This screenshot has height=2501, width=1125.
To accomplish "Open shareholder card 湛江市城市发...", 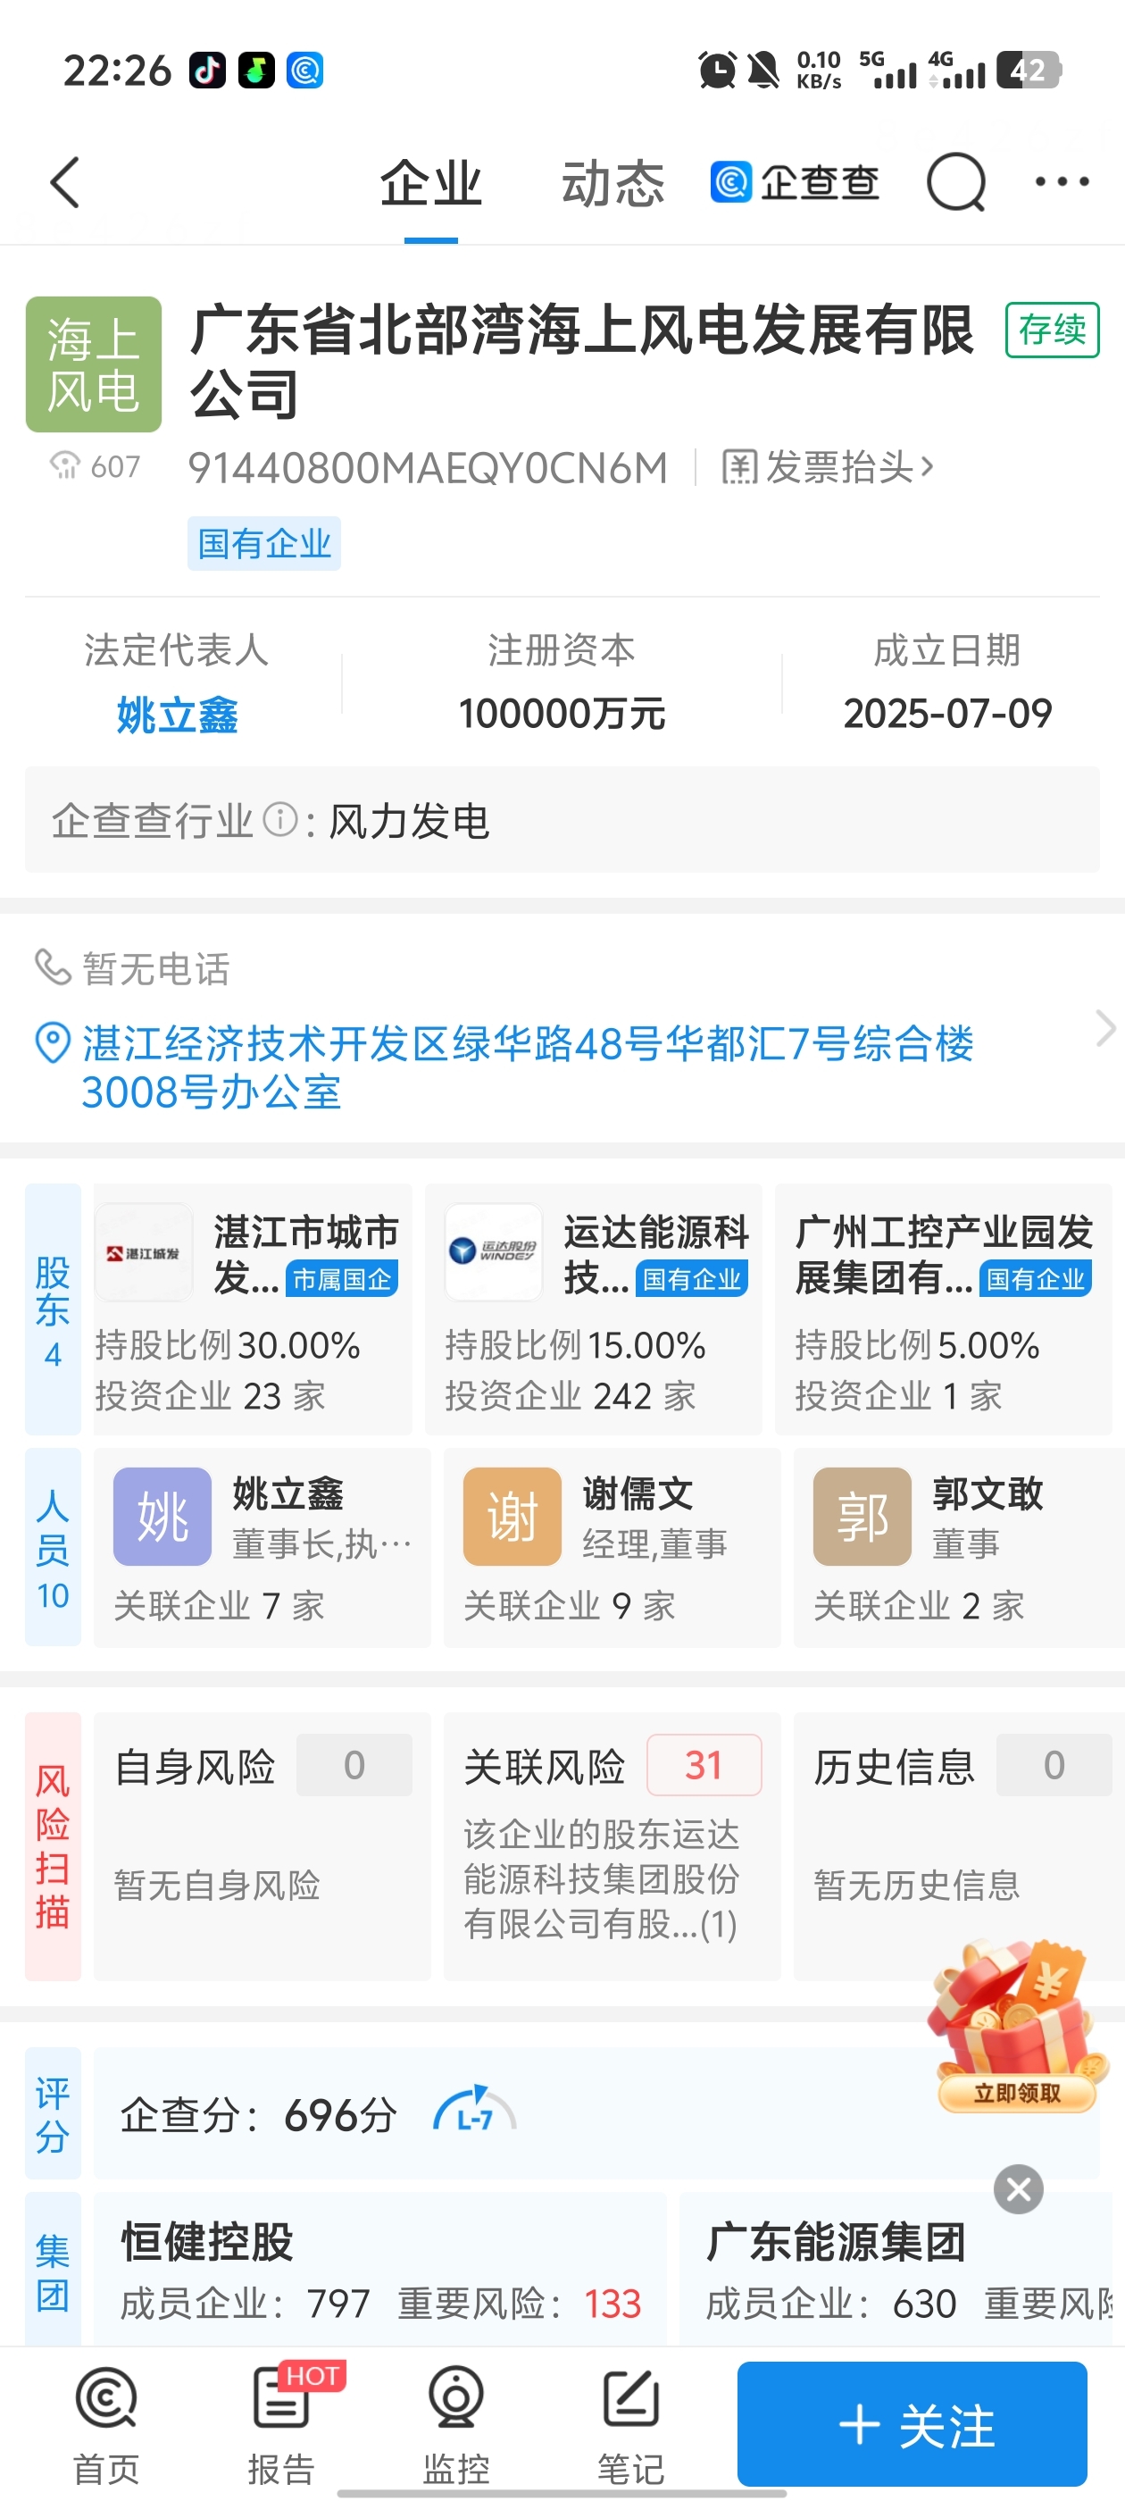I will click(x=254, y=1309).
